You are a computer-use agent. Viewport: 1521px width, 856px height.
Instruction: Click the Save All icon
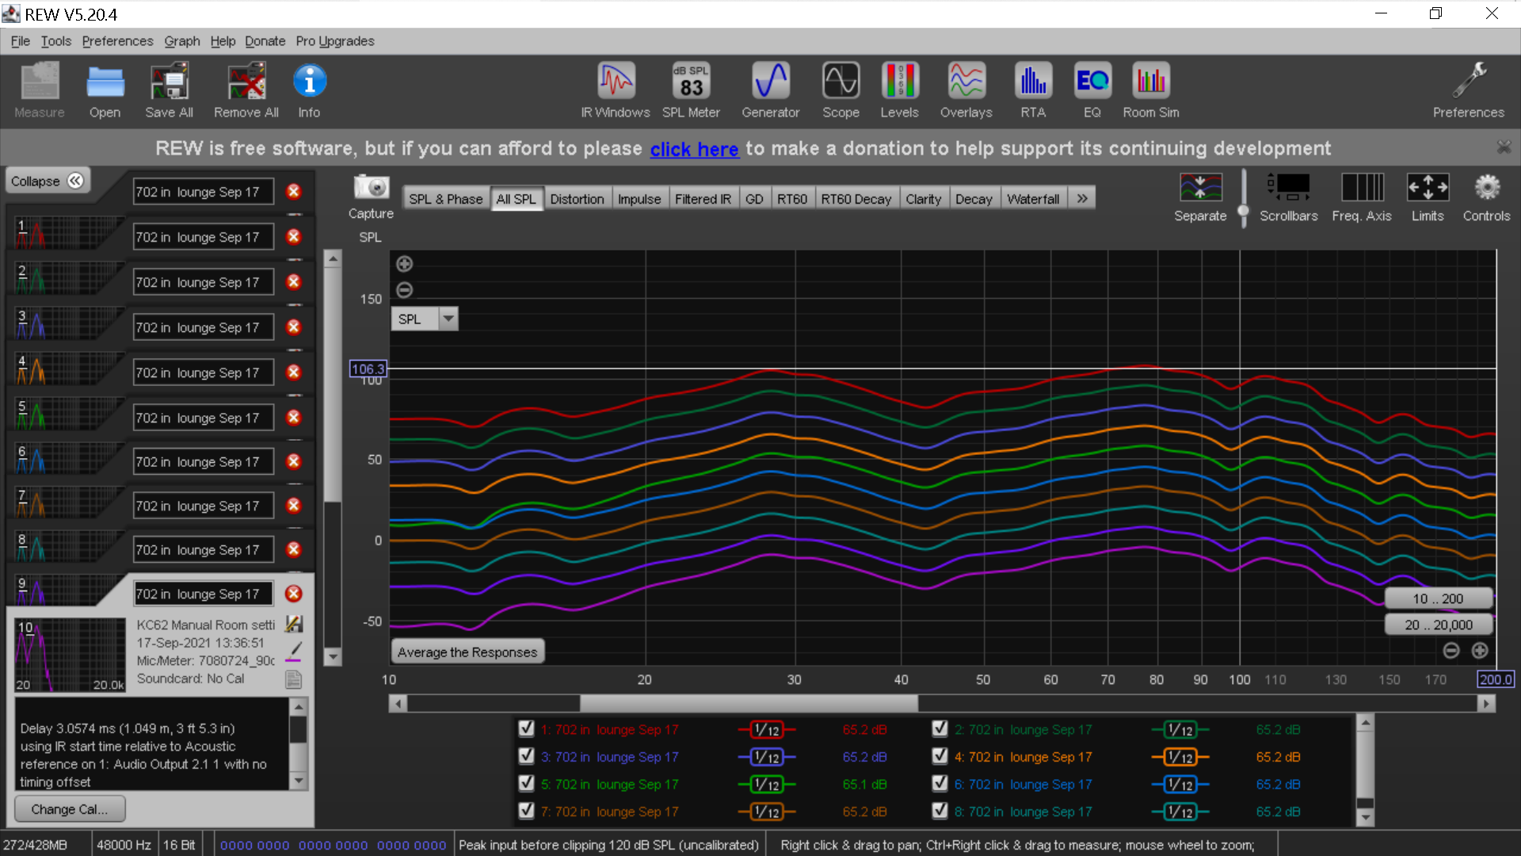coord(169,90)
